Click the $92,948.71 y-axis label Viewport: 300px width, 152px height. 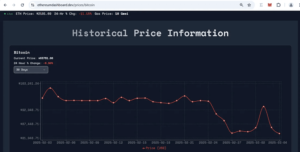(30, 110)
